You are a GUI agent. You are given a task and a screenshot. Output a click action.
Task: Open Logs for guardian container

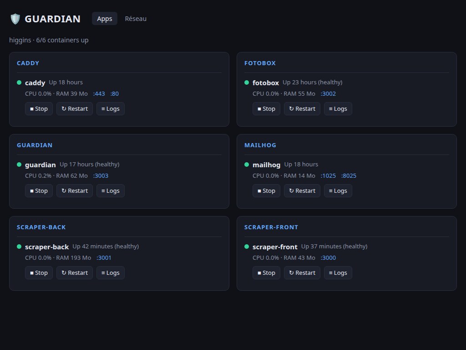[x=111, y=191]
